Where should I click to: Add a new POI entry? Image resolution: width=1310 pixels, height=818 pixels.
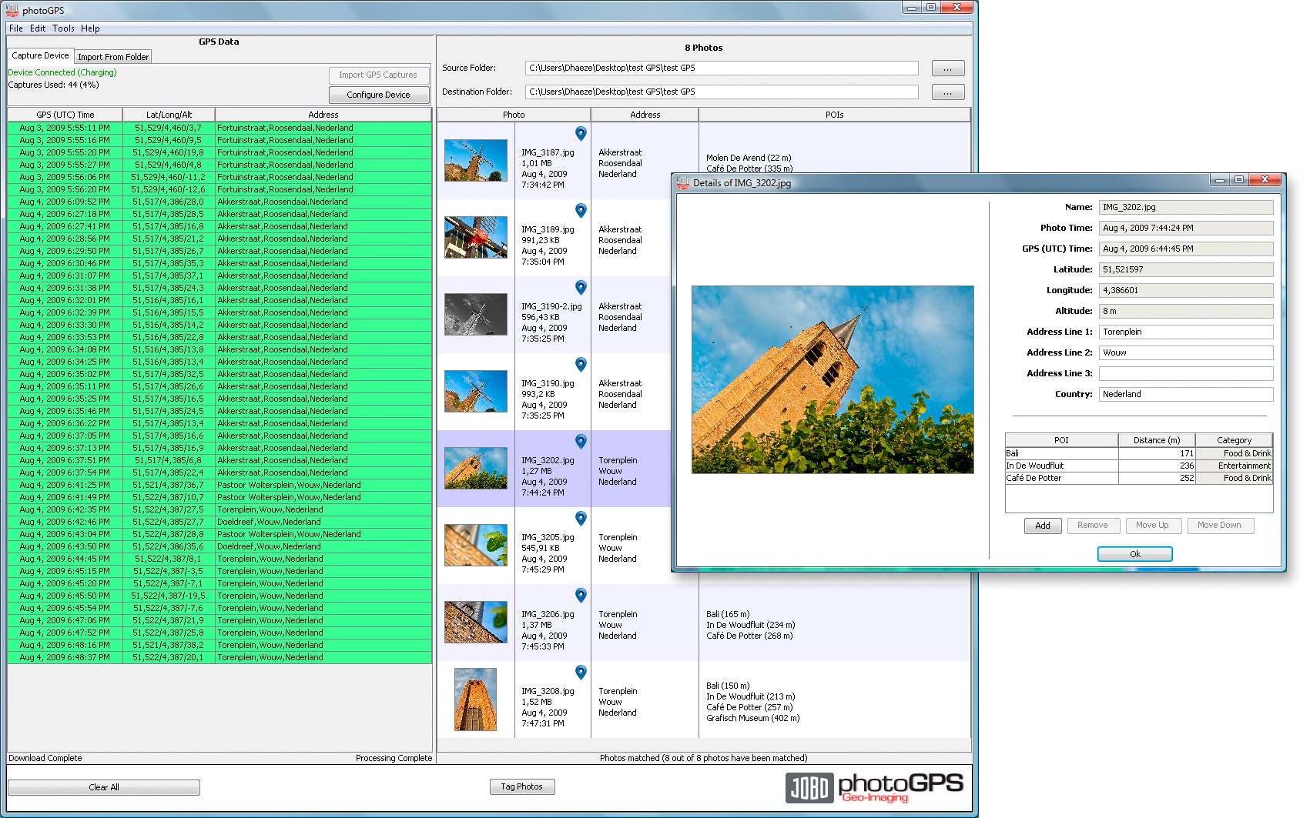1042,526
